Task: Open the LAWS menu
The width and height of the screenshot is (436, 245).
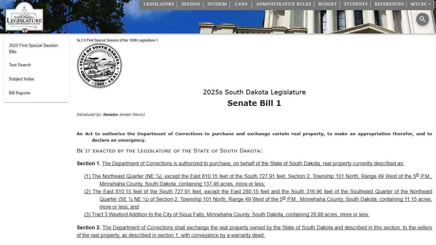Action: 241,4
